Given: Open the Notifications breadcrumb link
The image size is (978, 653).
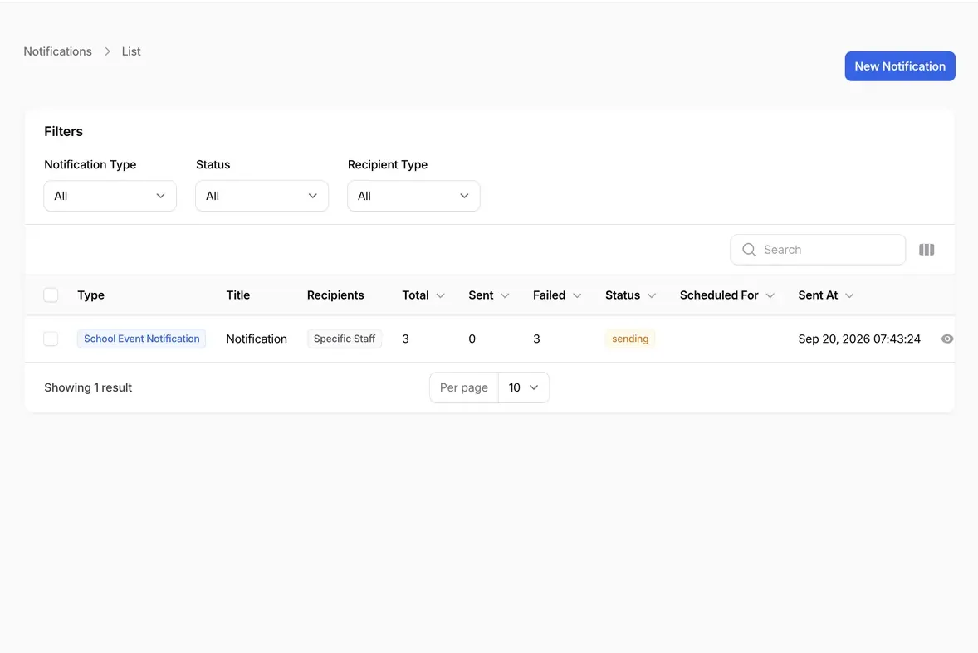Looking at the screenshot, I should coord(57,51).
